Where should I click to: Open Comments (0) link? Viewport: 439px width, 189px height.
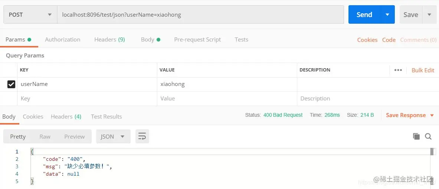tap(418, 40)
